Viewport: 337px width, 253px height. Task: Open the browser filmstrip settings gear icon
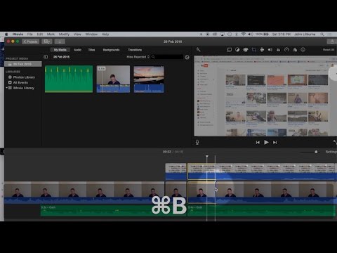point(187,57)
